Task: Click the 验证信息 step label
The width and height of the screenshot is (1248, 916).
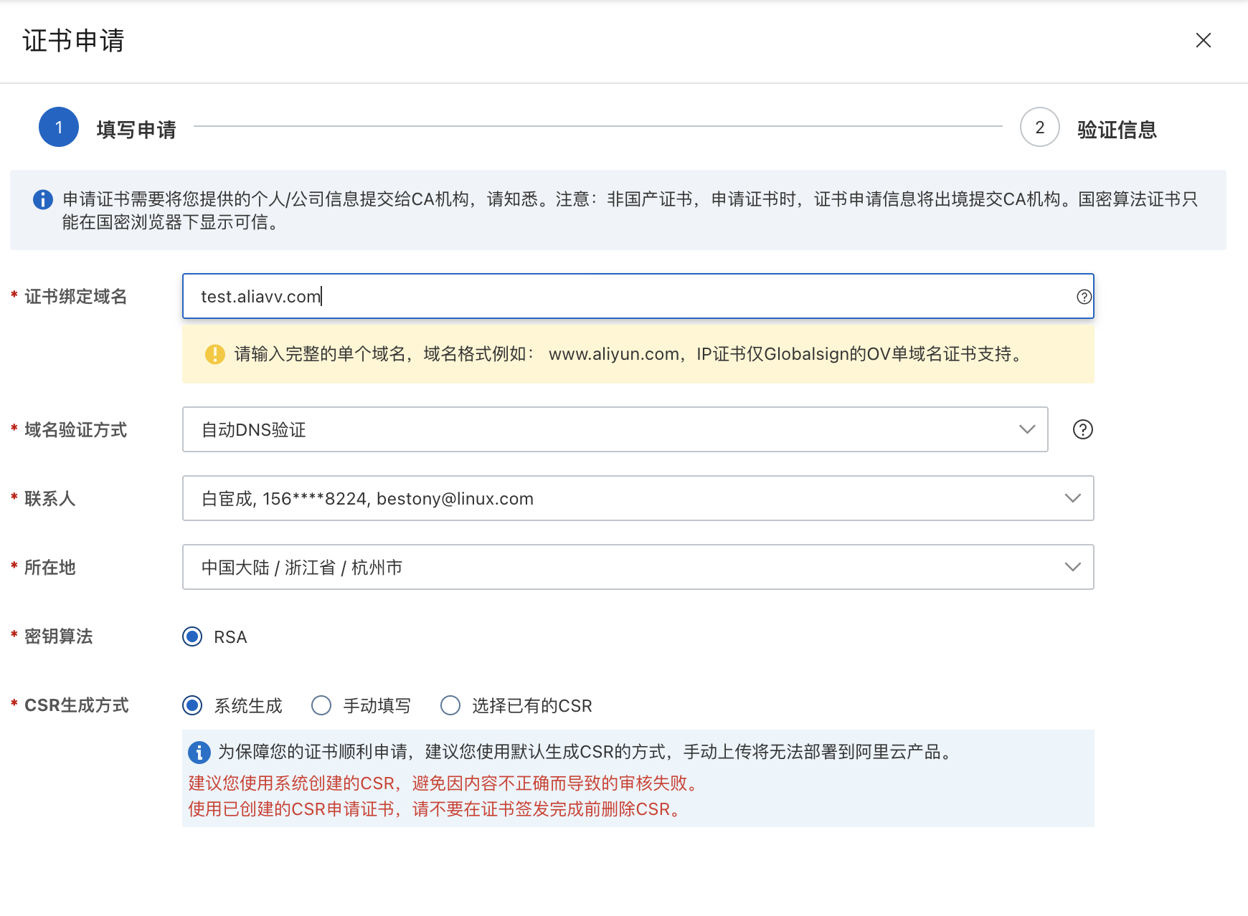Action: (1116, 130)
